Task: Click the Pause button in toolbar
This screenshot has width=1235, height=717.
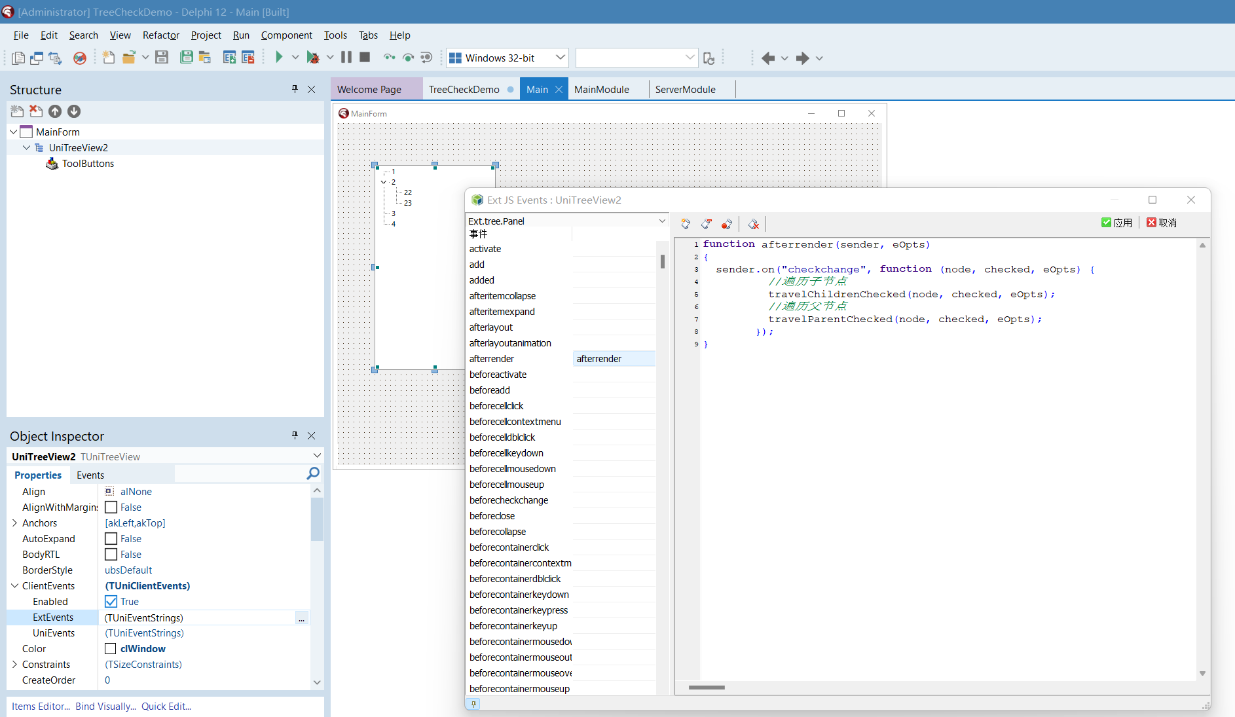Action: (x=346, y=58)
